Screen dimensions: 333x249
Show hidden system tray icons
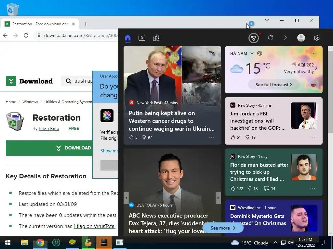point(275,243)
